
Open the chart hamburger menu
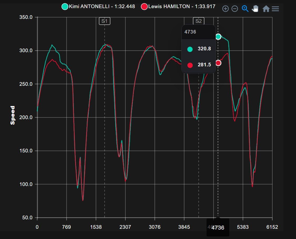pos(275,9)
